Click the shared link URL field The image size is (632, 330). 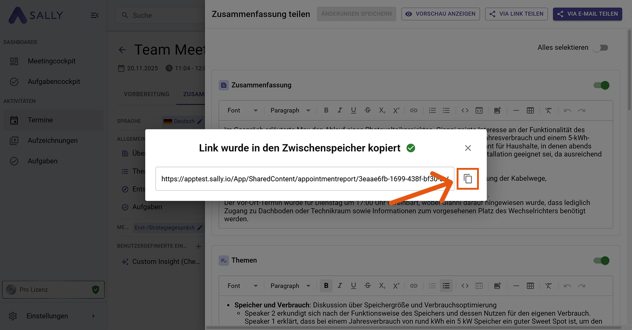coord(304,179)
